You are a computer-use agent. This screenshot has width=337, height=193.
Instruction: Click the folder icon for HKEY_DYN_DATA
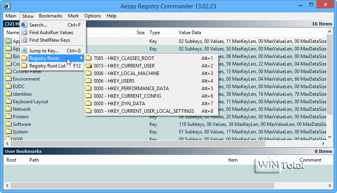click(x=89, y=104)
